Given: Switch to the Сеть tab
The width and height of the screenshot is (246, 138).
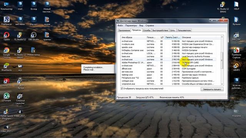Looking at the screenshot, I should coord(172,30).
